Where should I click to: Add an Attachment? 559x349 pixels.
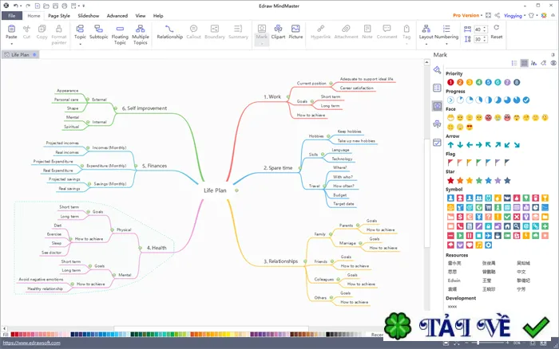pos(346,32)
